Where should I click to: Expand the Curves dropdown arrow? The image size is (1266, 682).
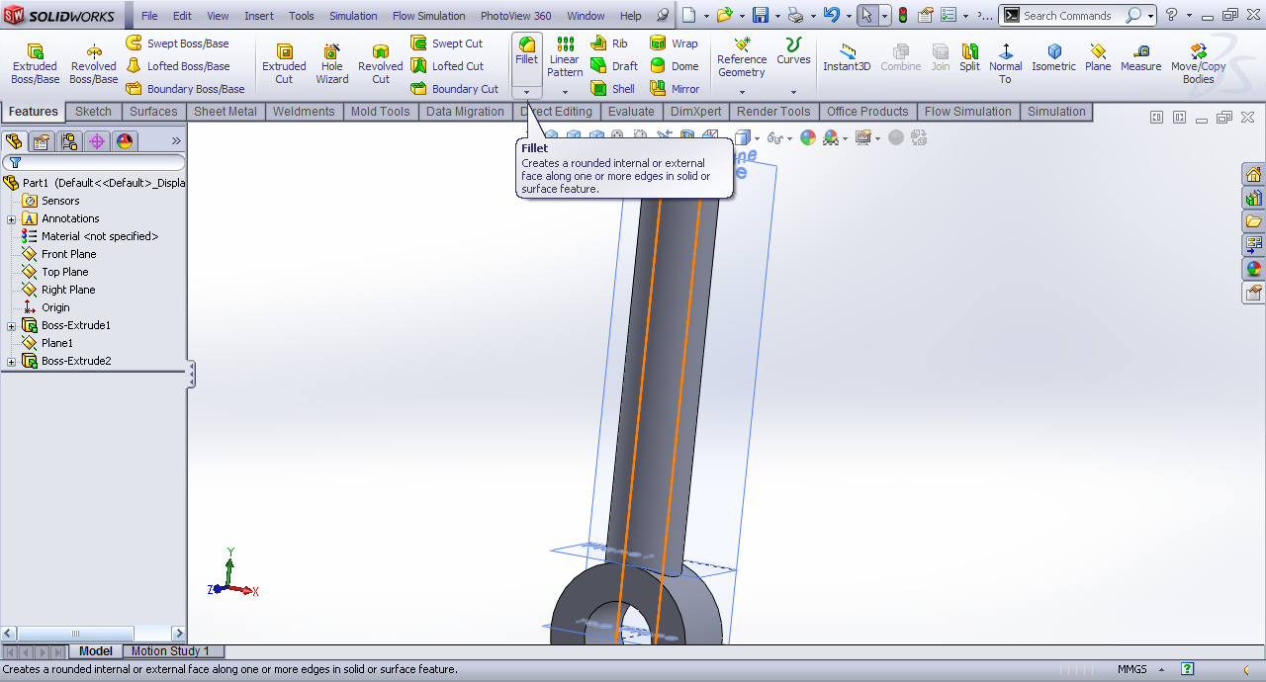coord(793,92)
